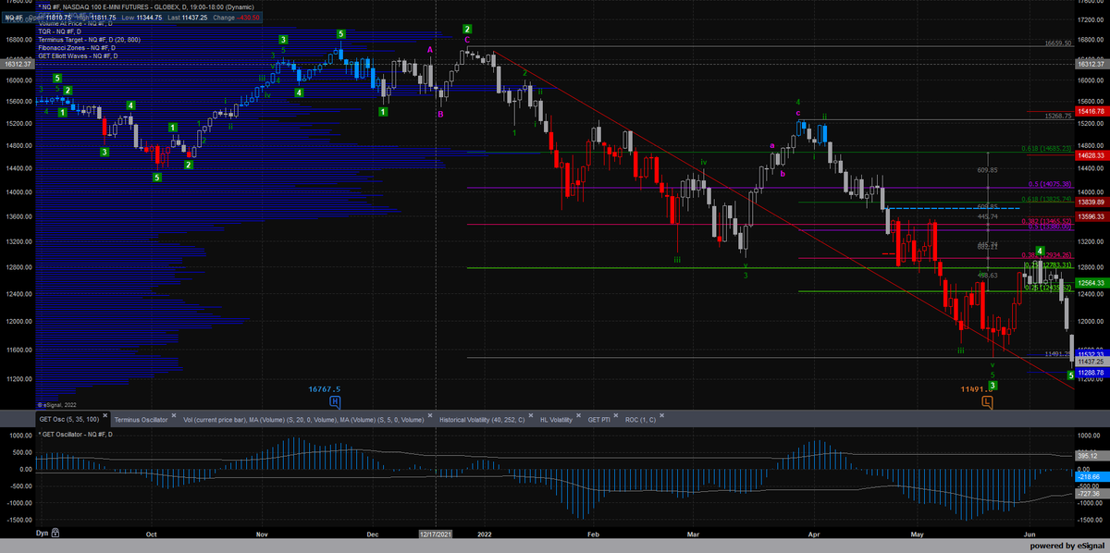Click the 16659.50 horizontal line label
Image resolution: width=1110 pixels, height=553 pixels.
1057,43
